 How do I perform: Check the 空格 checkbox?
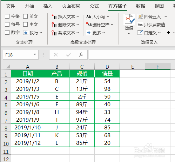(x=7, y=16)
